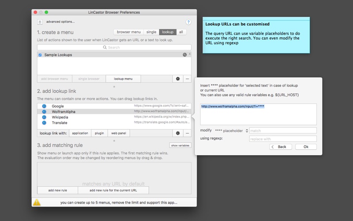
Task: Select the browser menu tab
Action: pyautogui.click(x=128, y=32)
